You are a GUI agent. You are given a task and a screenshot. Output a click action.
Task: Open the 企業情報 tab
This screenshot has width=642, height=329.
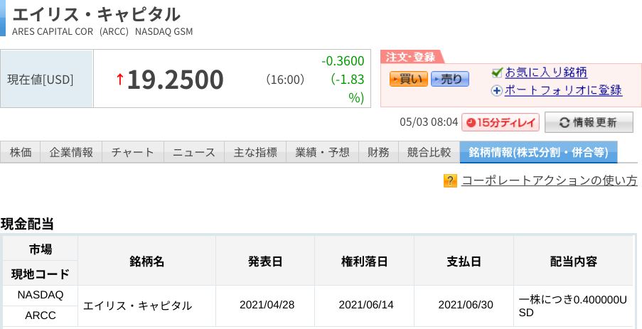71,152
